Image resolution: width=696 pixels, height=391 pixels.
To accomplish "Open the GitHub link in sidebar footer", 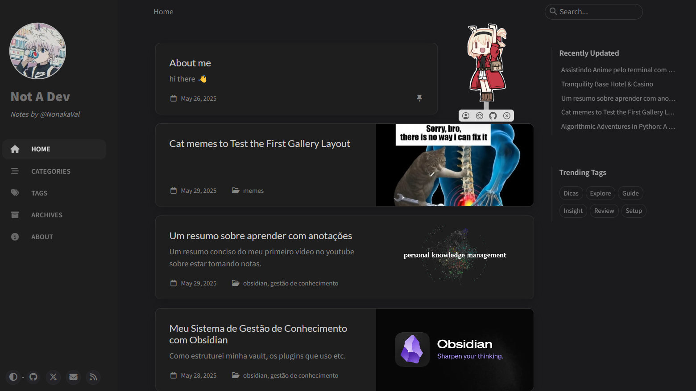I will point(33,377).
